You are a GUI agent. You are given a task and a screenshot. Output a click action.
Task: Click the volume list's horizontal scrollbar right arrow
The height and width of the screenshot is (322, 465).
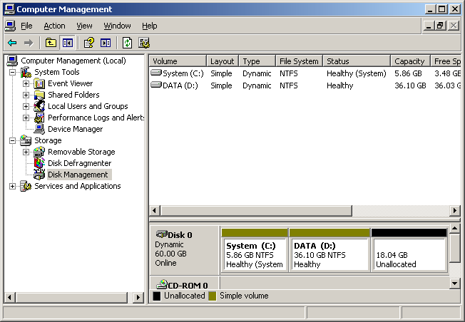(455, 211)
